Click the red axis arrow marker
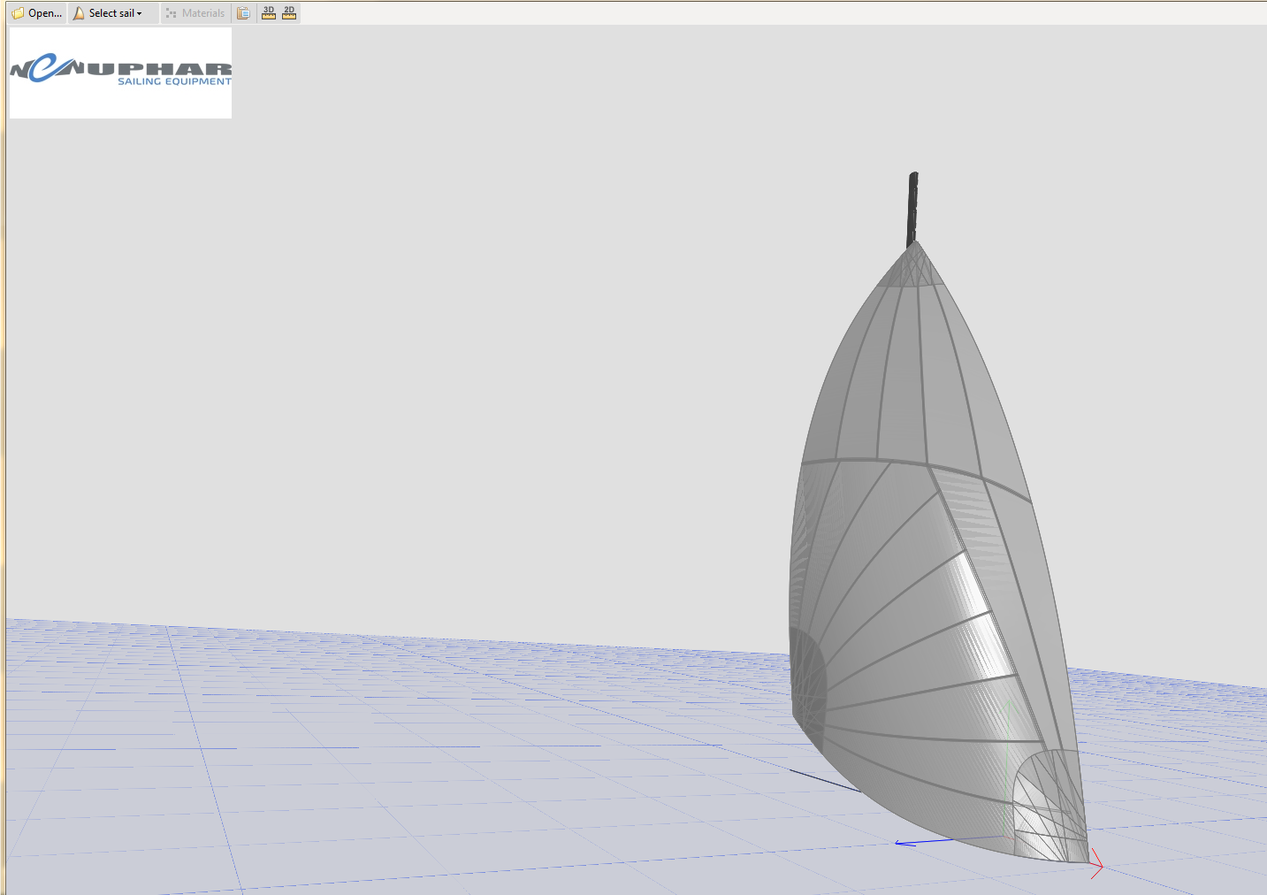This screenshot has width=1267, height=895. tap(1096, 863)
